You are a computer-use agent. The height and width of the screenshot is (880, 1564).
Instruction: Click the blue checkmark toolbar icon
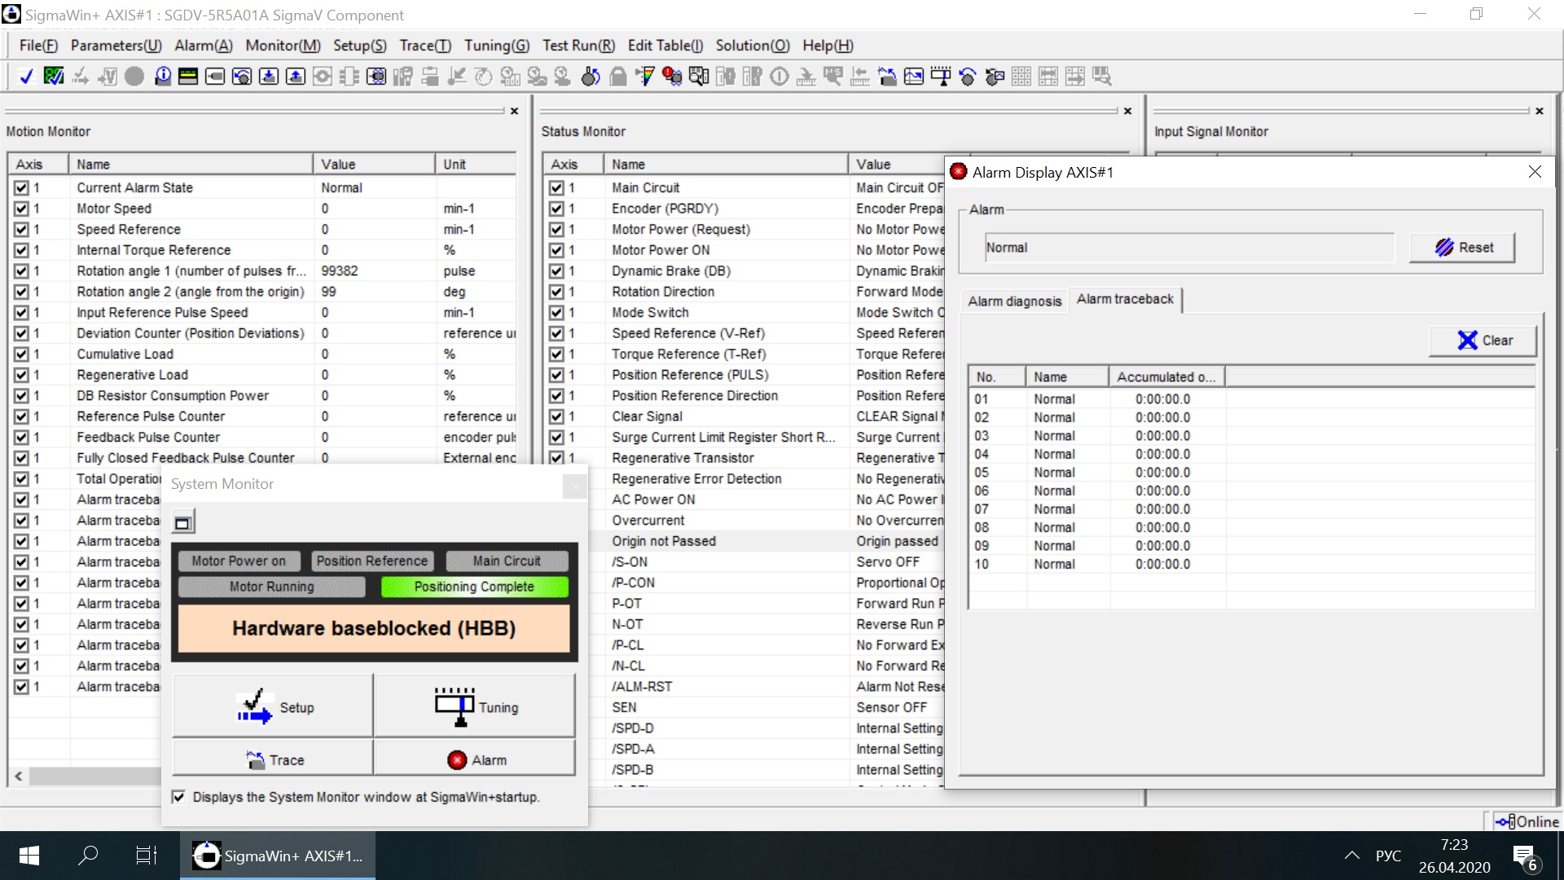coord(26,77)
